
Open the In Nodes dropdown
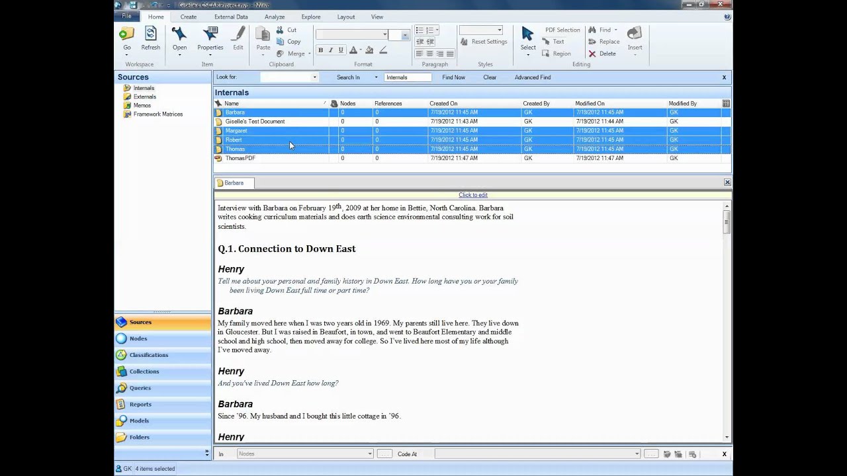pos(370,454)
